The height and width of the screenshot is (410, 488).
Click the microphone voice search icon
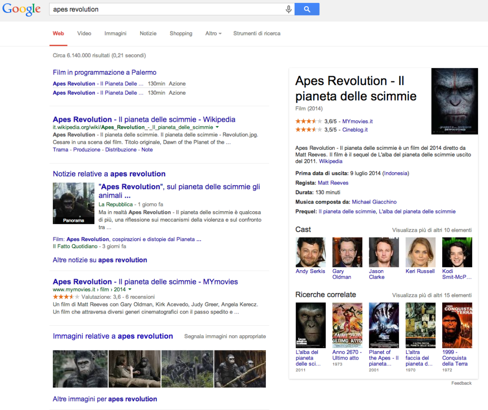coord(288,9)
